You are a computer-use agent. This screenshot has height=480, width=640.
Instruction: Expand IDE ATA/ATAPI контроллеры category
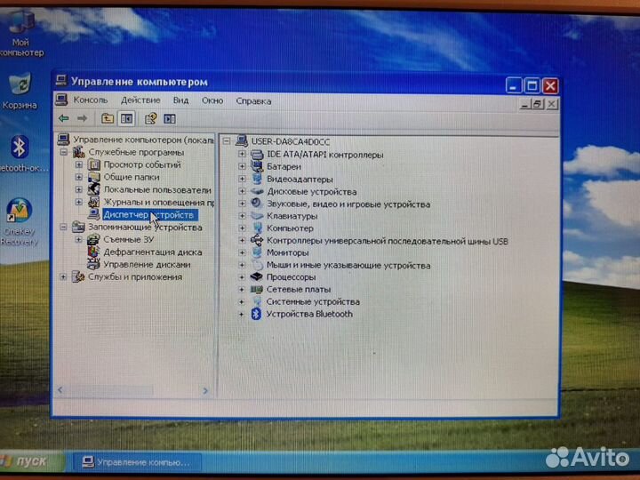point(242,155)
